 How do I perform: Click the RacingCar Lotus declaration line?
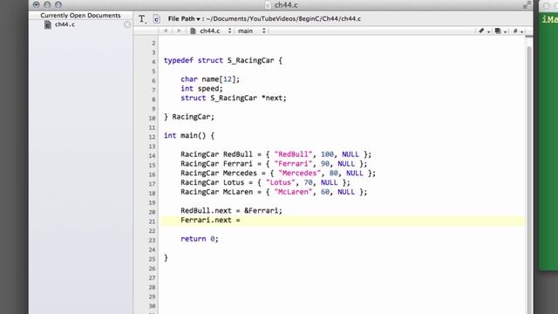(265, 182)
